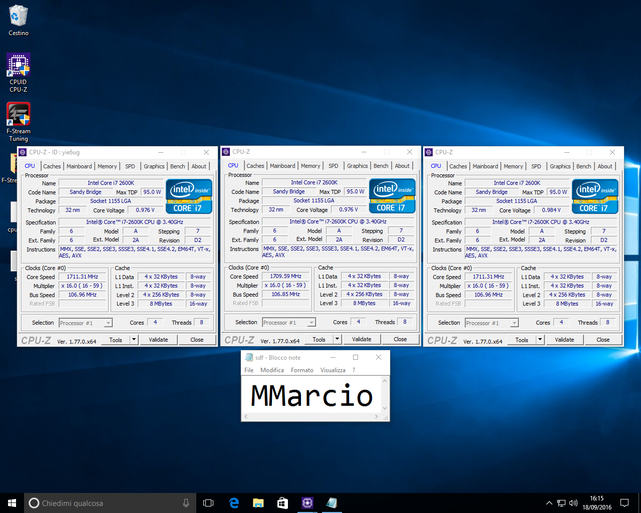
Task: Open the Modifica menu in Notepad
Action: 272,370
